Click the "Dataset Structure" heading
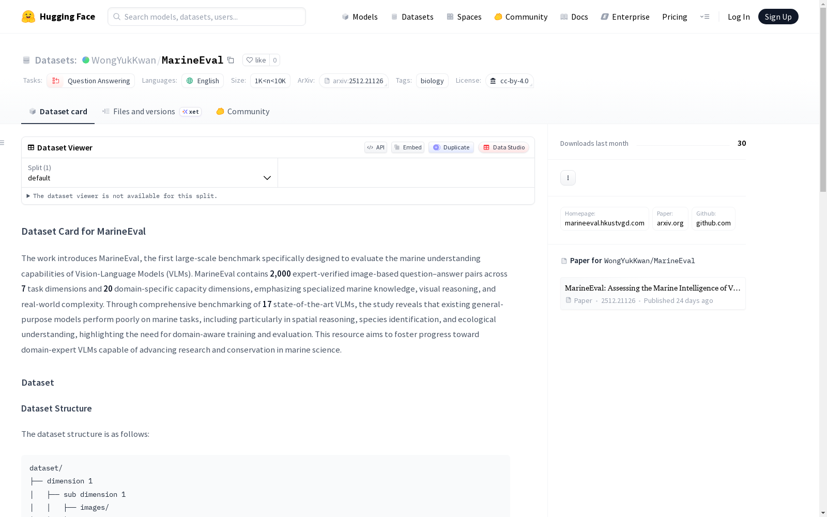This screenshot has height=517, width=827. click(56, 408)
